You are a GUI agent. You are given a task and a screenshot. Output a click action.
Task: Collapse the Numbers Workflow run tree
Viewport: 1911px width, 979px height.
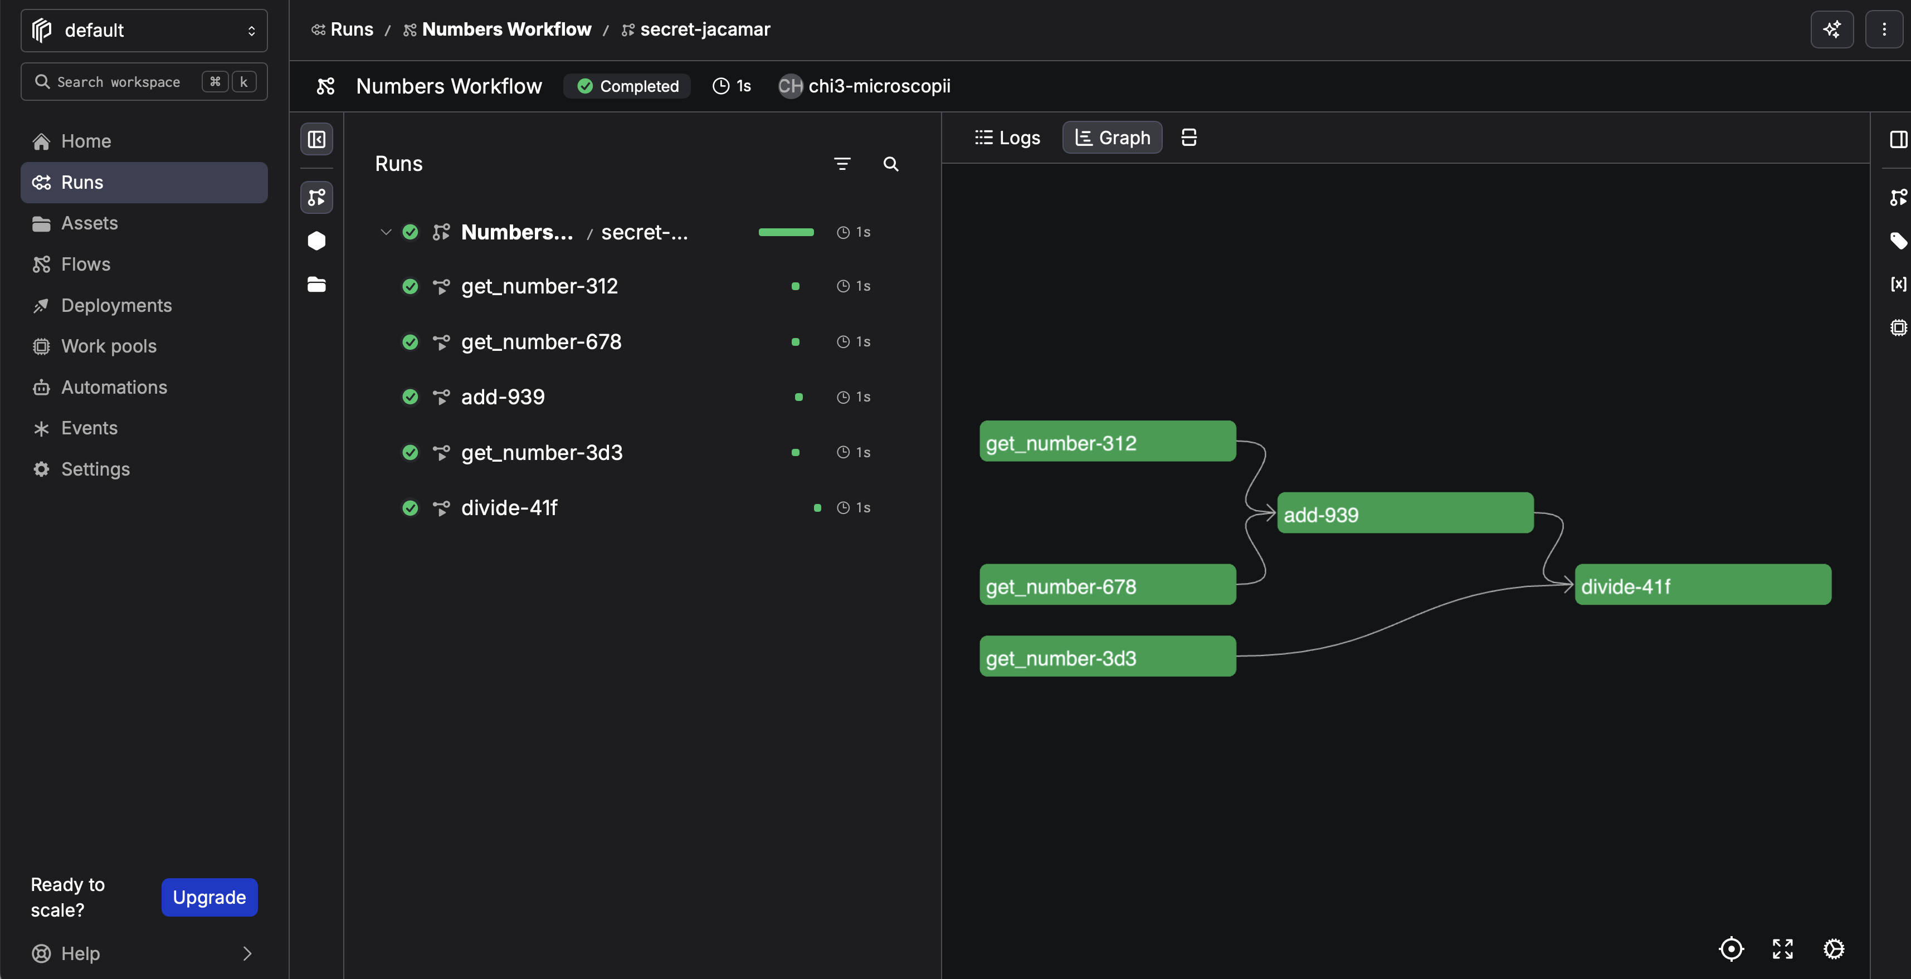pyautogui.click(x=386, y=232)
